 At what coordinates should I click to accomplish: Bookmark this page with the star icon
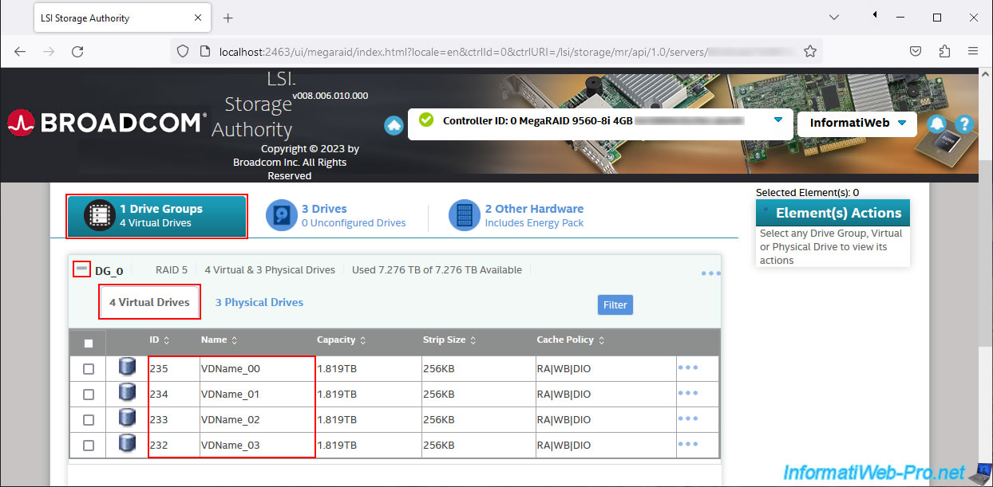(810, 51)
